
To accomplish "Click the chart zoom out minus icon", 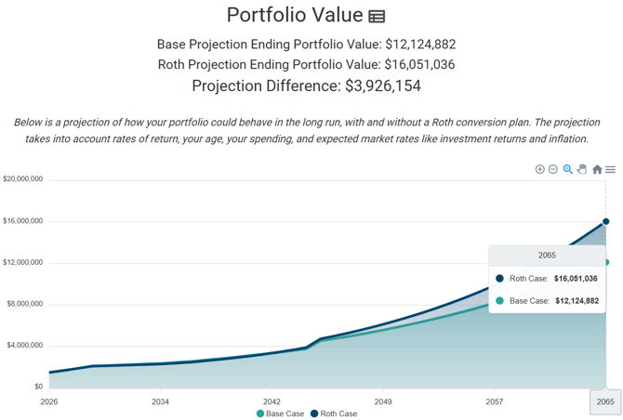I will tap(552, 169).
